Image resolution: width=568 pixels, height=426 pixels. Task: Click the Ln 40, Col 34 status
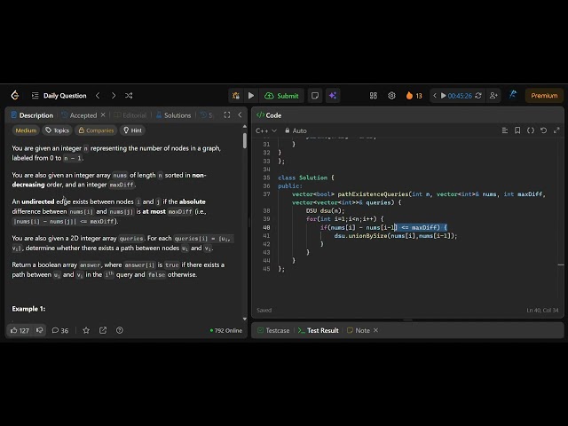(x=542, y=310)
